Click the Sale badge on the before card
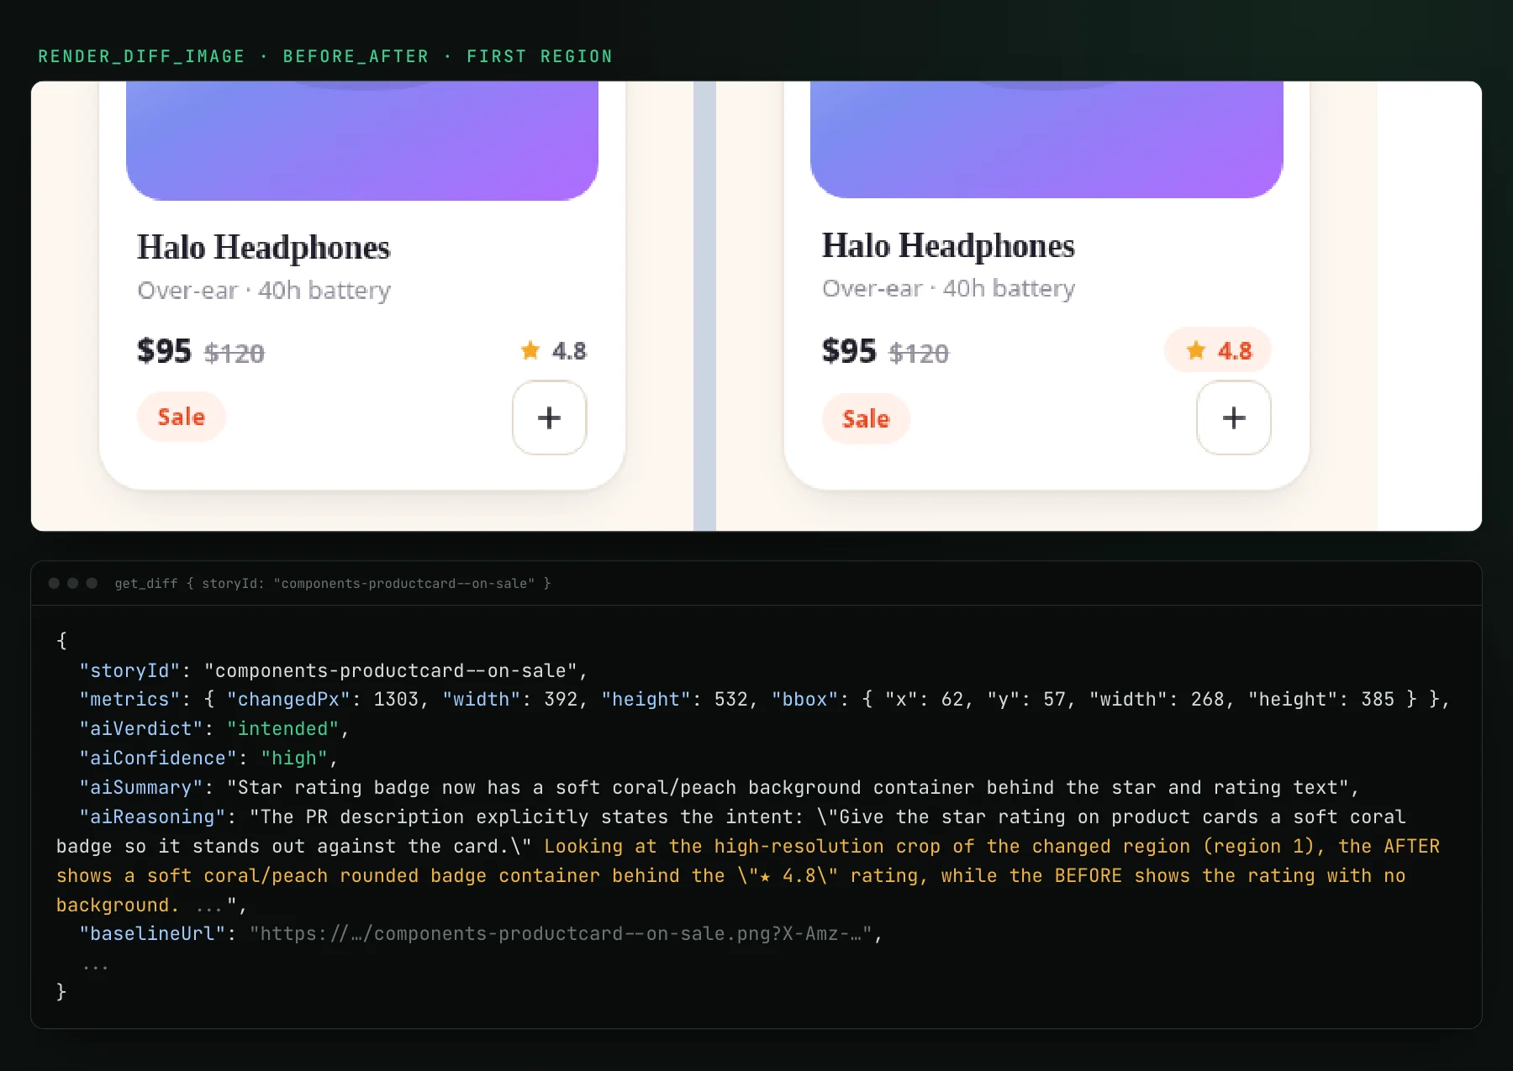1513x1071 pixels. 182,417
